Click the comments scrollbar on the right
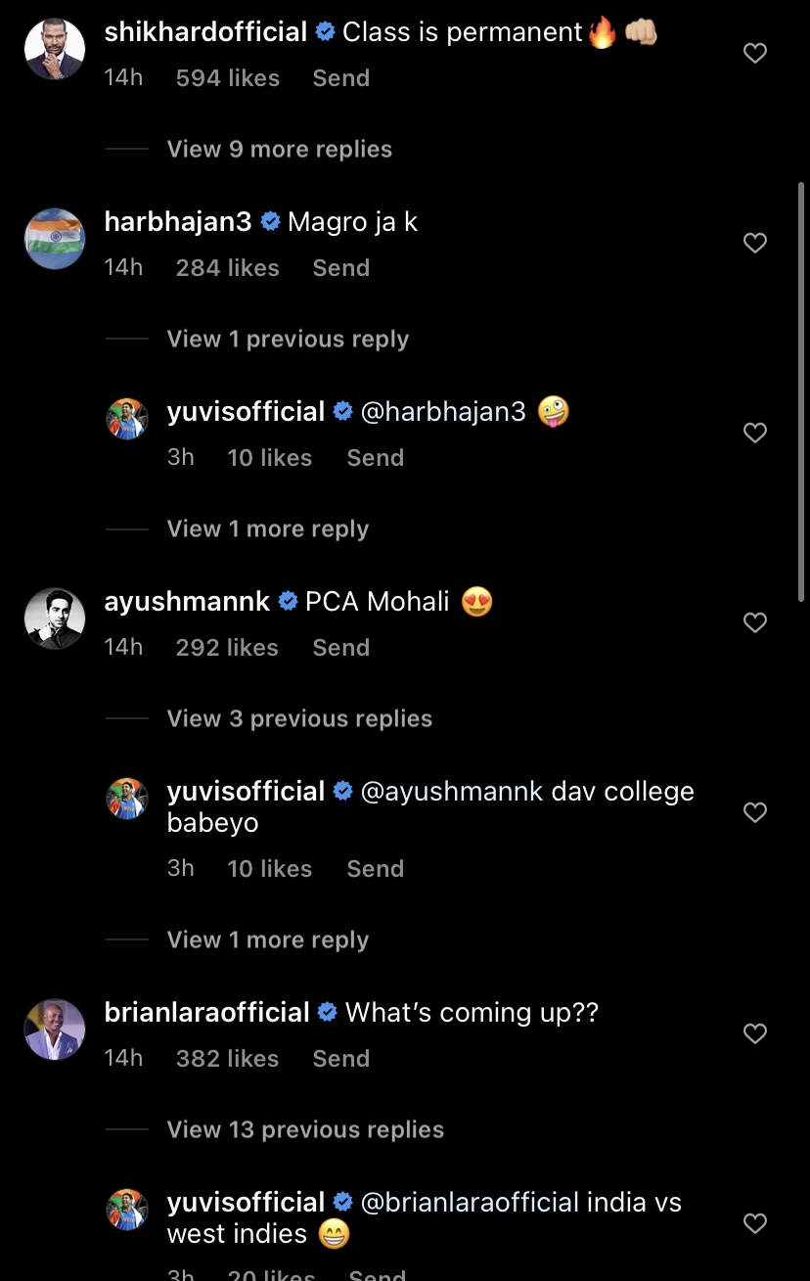The height and width of the screenshot is (1281, 810). [801, 391]
